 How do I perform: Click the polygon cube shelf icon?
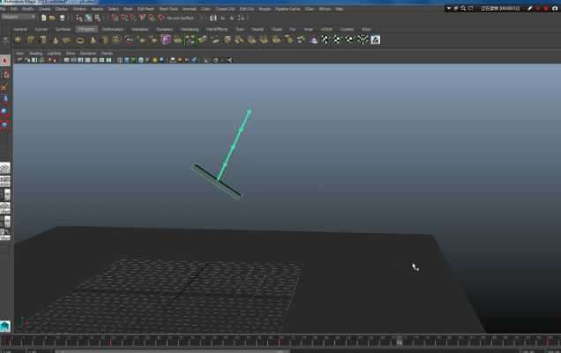[x=31, y=40]
